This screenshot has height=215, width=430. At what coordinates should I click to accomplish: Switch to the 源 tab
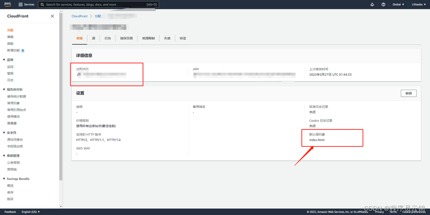(x=93, y=38)
